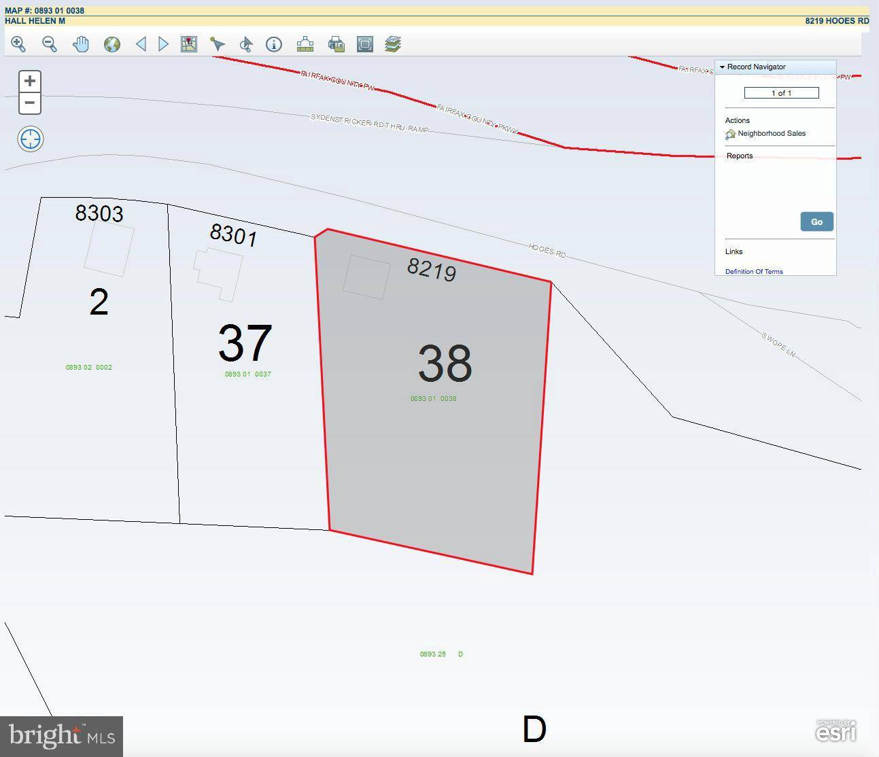Click the 'HOOES RD' road label
Screen dimensions: 879x757
[547, 251]
